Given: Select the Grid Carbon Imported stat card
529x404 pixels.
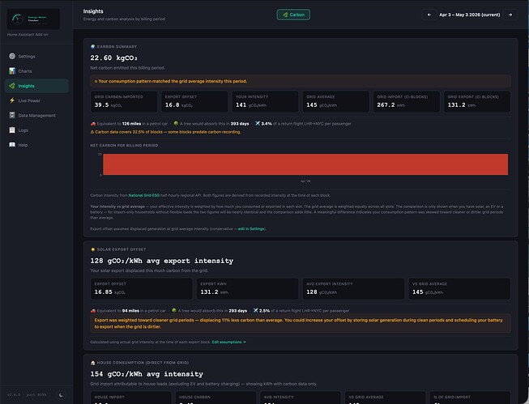Looking at the screenshot, I should [124, 101].
